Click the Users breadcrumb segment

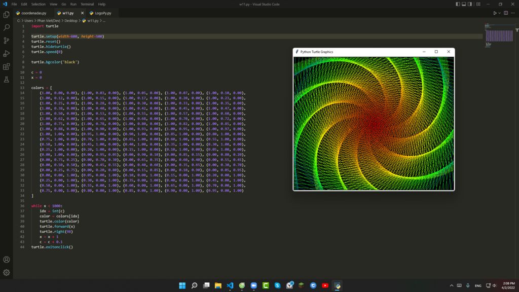[29, 20]
